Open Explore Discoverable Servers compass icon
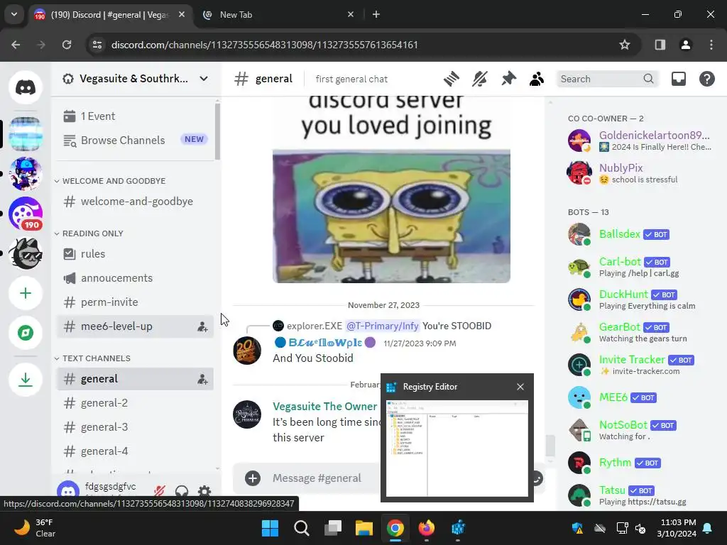 [x=26, y=333]
